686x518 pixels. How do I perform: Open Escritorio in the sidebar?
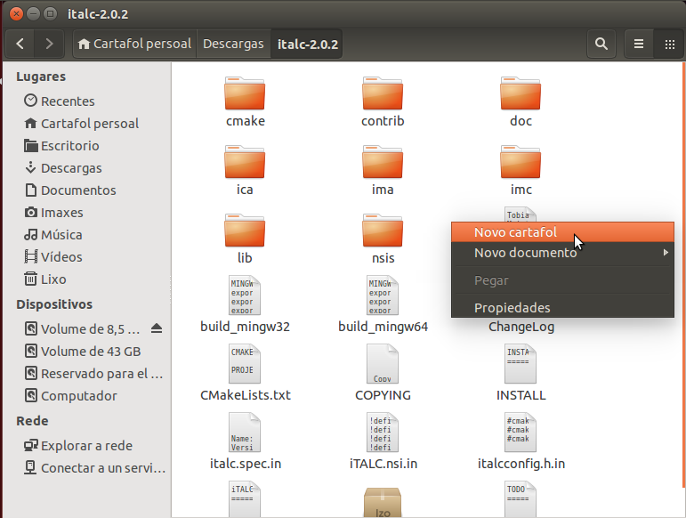(x=86, y=146)
